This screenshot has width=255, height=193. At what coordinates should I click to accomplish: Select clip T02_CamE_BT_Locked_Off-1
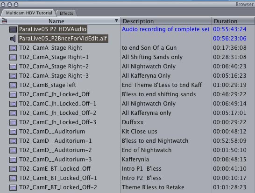(58, 178)
